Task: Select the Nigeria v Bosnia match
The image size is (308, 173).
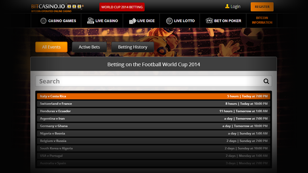Action: 154,133
